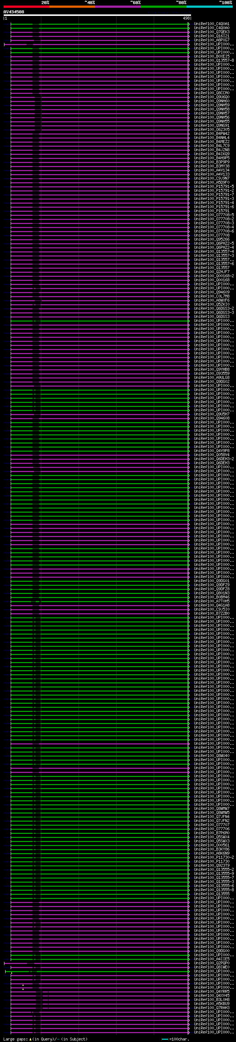Click hit label UniRef100_Q95266

[x=212, y=239]
